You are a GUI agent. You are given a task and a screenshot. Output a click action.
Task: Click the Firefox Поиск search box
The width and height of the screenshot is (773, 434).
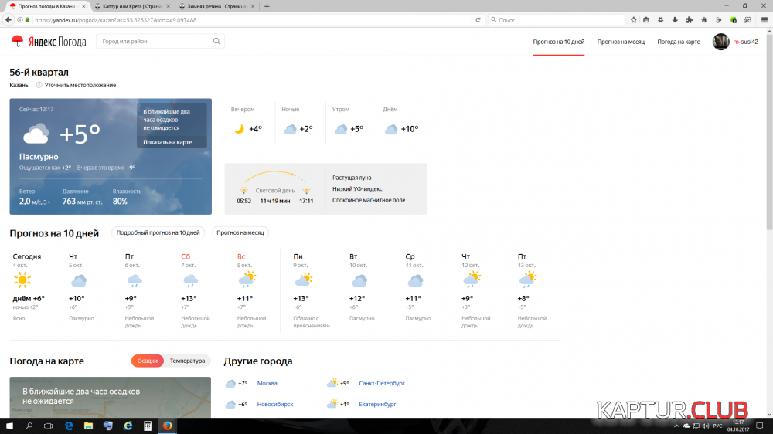point(557,20)
